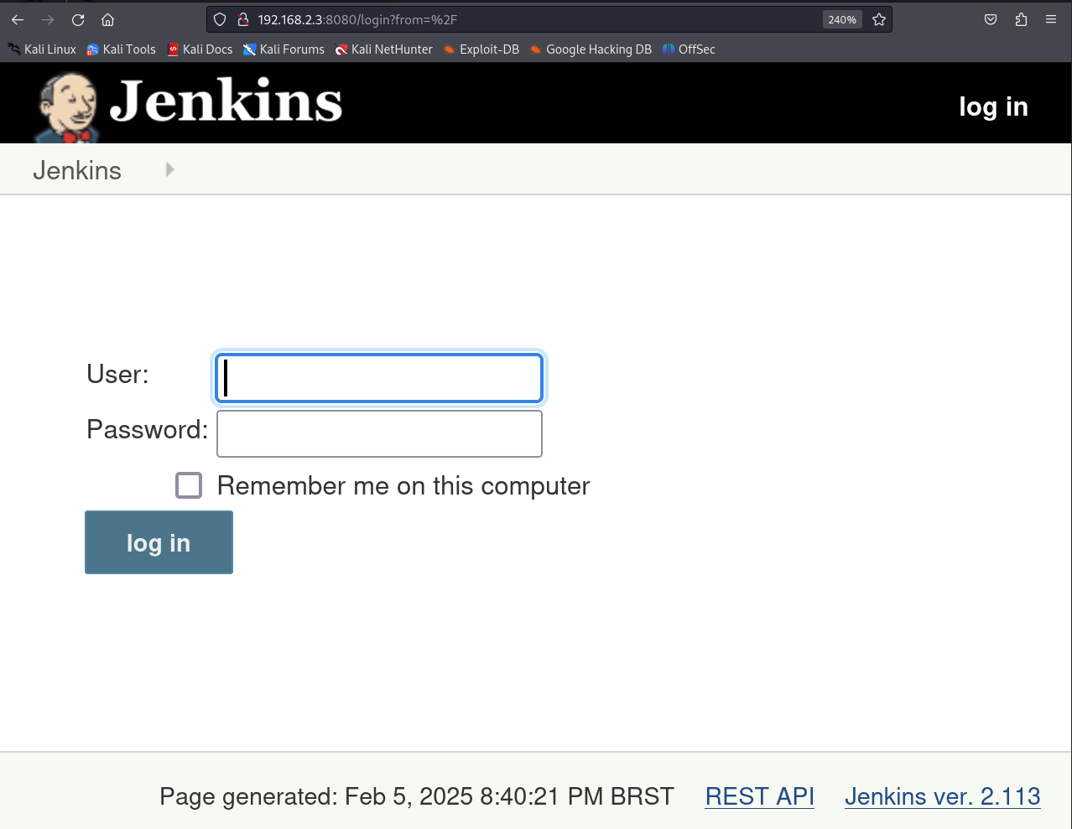Open the Exploit-DB bookmark
Image resolution: width=1072 pixels, height=829 pixels.
481,49
